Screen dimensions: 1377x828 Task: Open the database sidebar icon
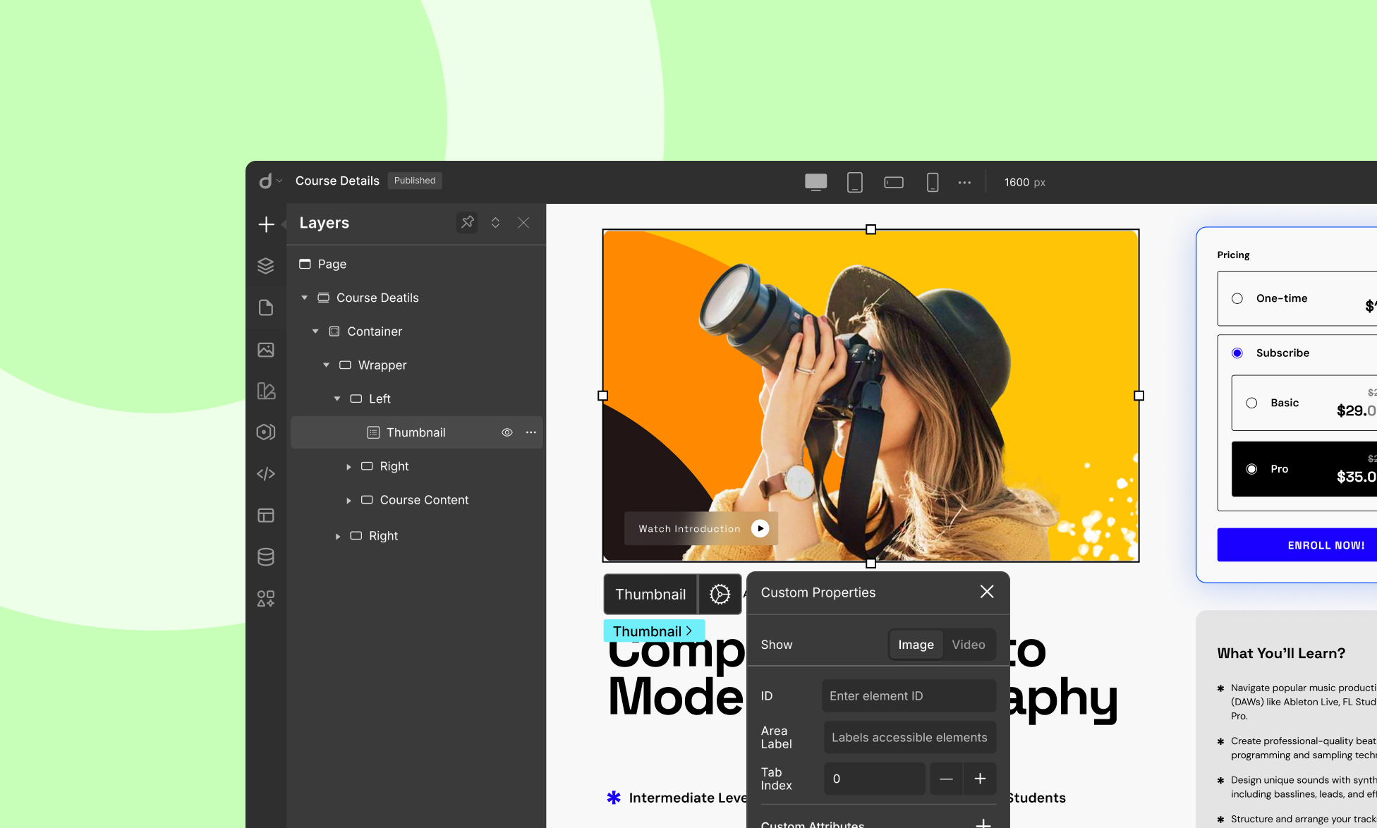pyautogui.click(x=266, y=557)
